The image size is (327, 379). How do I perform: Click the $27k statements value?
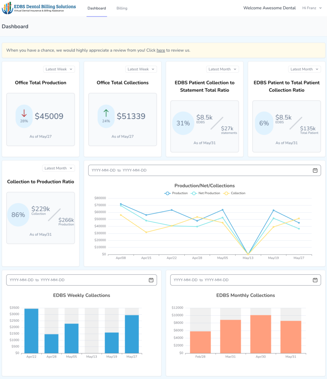click(227, 128)
